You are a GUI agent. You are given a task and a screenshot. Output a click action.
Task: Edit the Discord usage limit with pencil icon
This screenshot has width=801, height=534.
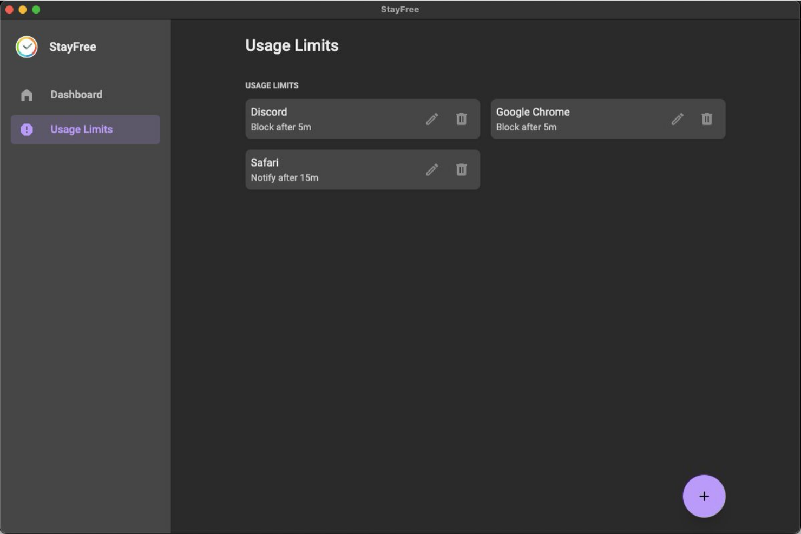pyautogui.click(x=432, y=119)
